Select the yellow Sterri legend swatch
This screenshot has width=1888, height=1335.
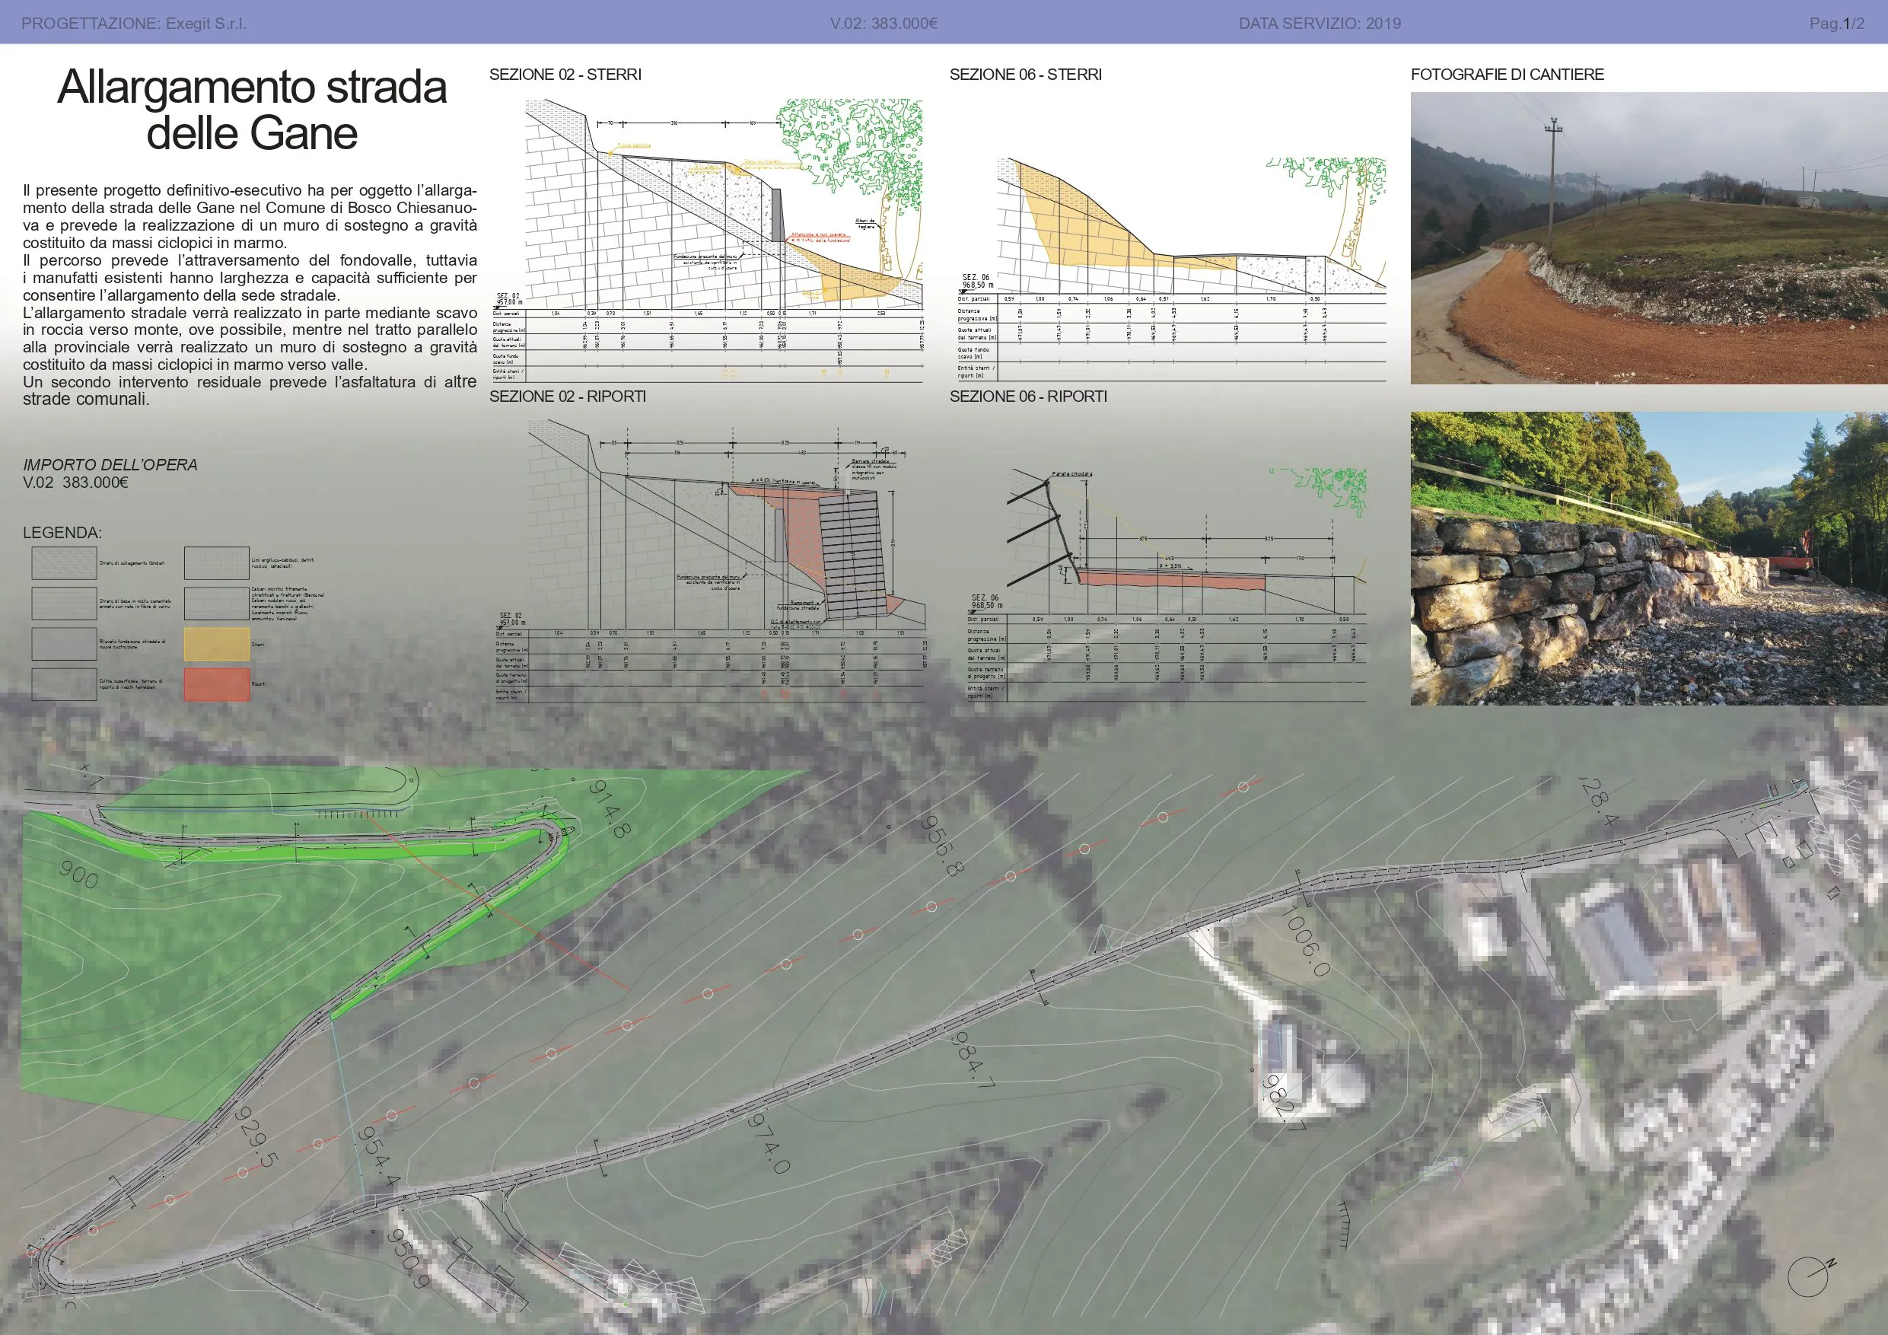[x=216, y=644]
